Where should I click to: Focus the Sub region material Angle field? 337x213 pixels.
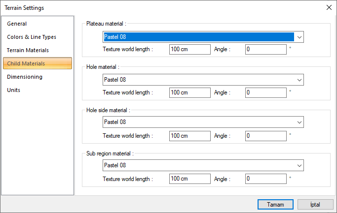[x=265, y=178]
